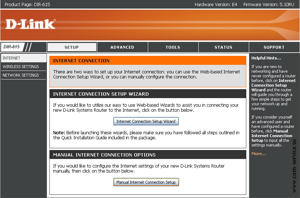Screen dimensions: 300x198
Task: Click the DIR-615 model label
Action: pyautogui.click(x=12, y=47)
